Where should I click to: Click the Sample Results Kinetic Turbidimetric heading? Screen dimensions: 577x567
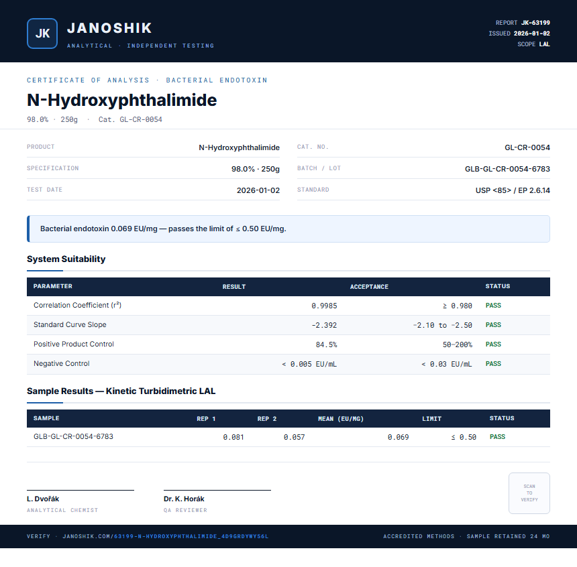[121, 391]
